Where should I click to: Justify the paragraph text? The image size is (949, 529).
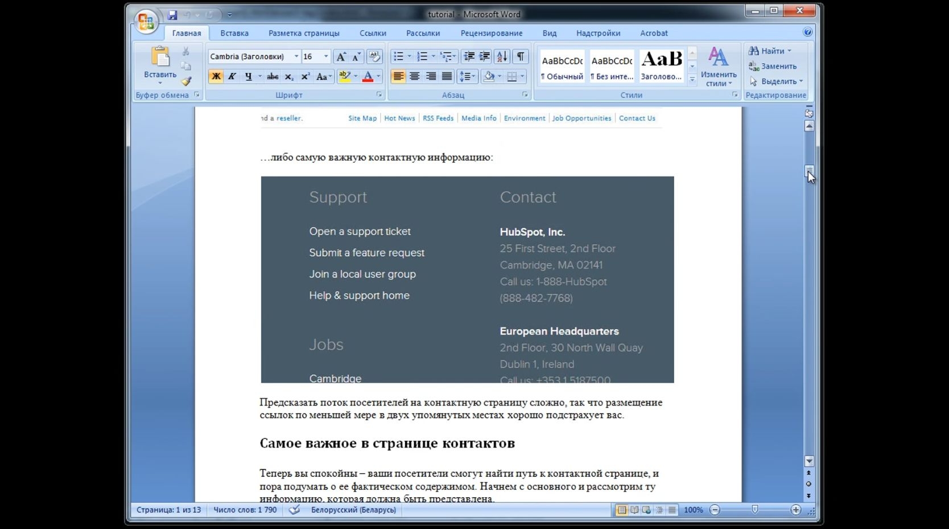[447, 76]
